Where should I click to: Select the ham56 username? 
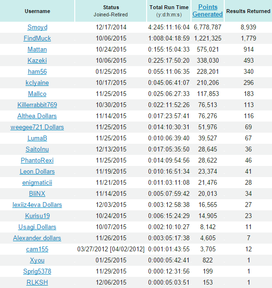point(37,71)
